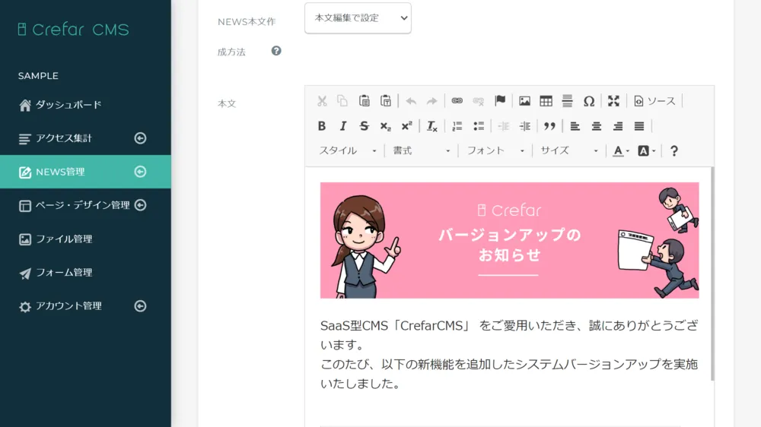Toggle bold formatting
The image size is (761, 427).
click(x=322, y=126)
